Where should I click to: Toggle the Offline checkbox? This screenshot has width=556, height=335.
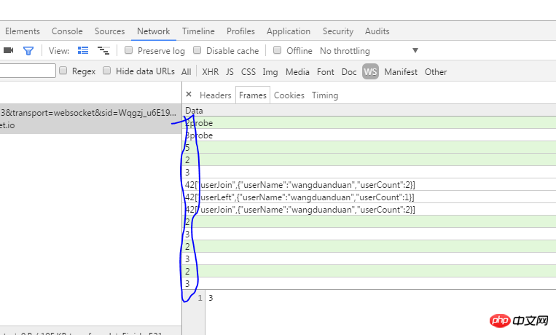tap(278, 51)
